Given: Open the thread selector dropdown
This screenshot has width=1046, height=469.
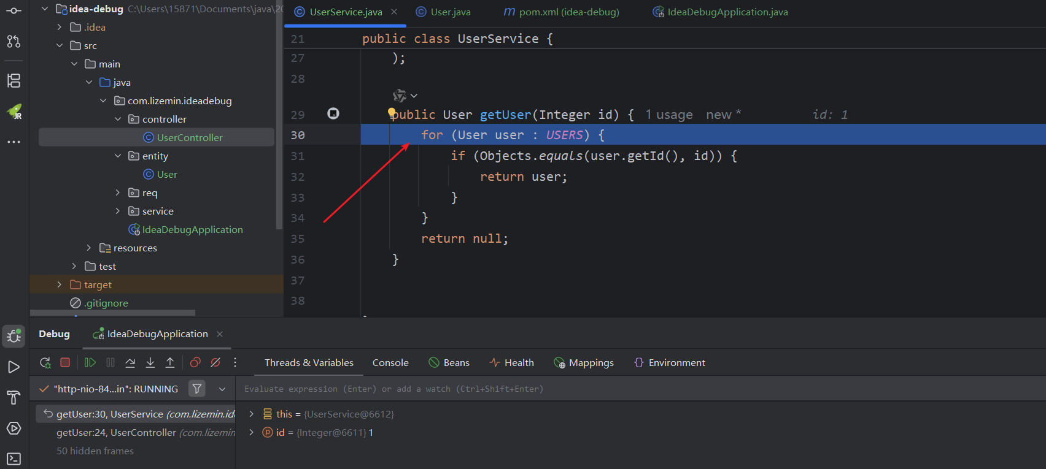Looking at the screenshot, I should pos(222,389).
